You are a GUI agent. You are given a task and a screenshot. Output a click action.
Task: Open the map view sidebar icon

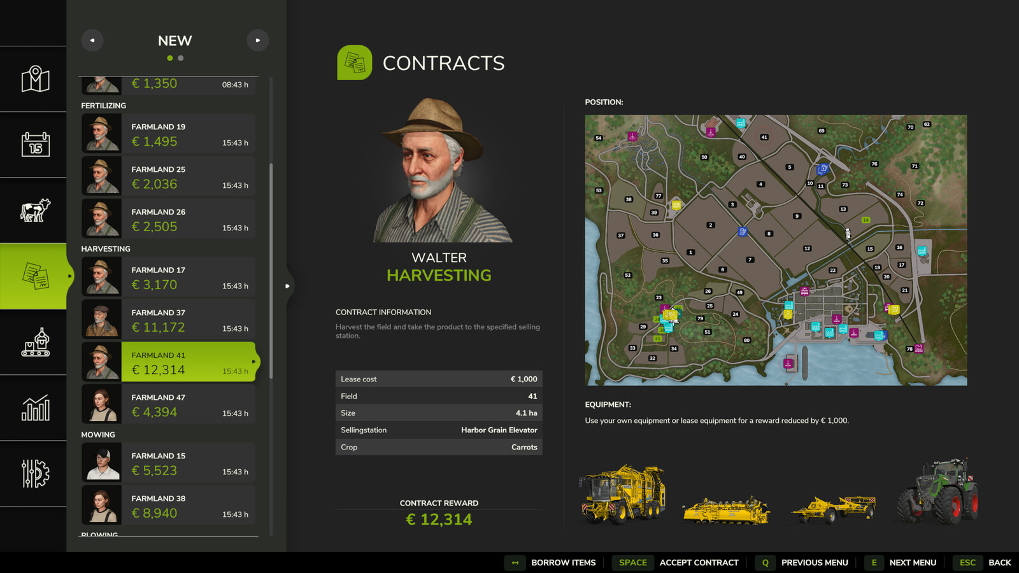click(x=35, y=79)
